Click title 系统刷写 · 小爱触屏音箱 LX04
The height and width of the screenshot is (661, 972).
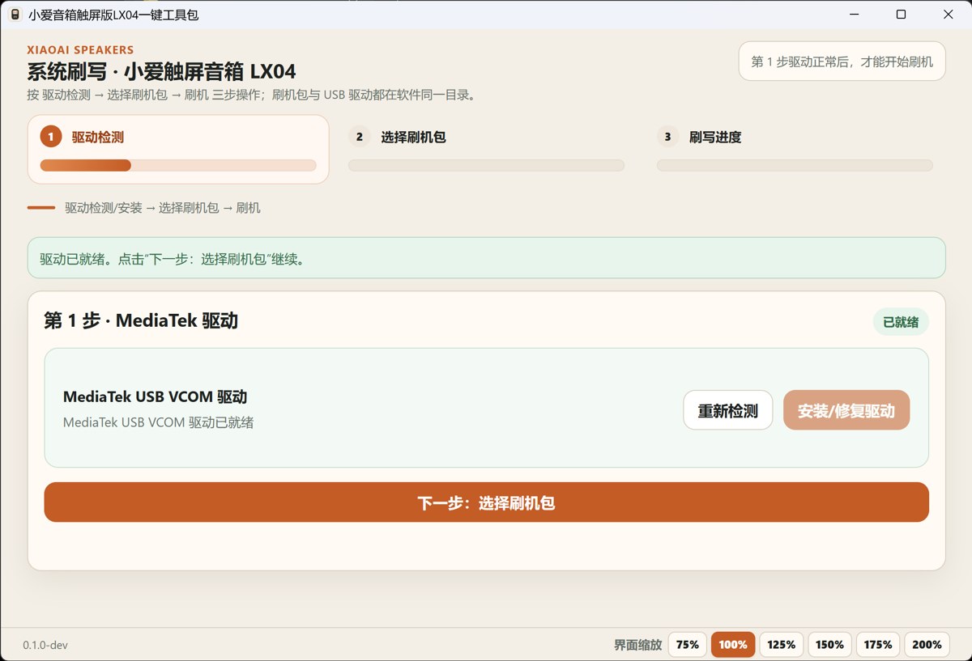(x=161, y=71)
